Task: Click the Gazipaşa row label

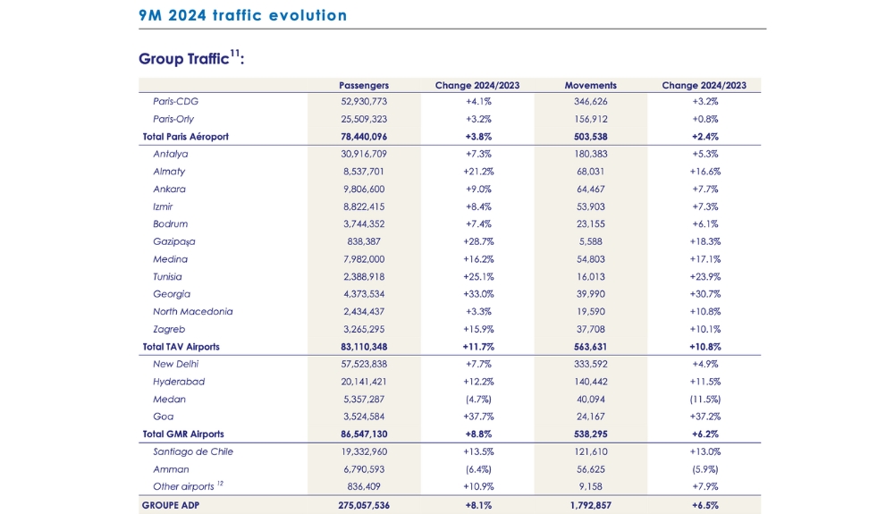Action: click(x=173, y=241)
